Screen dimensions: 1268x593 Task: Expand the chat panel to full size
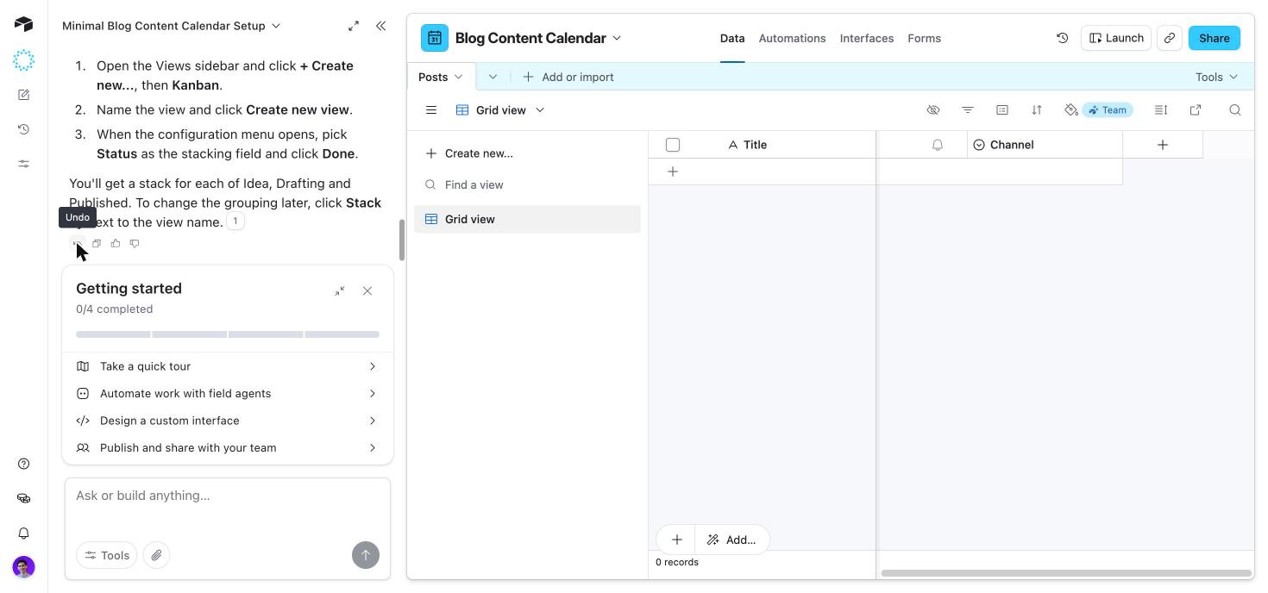[x=354, y=26]
